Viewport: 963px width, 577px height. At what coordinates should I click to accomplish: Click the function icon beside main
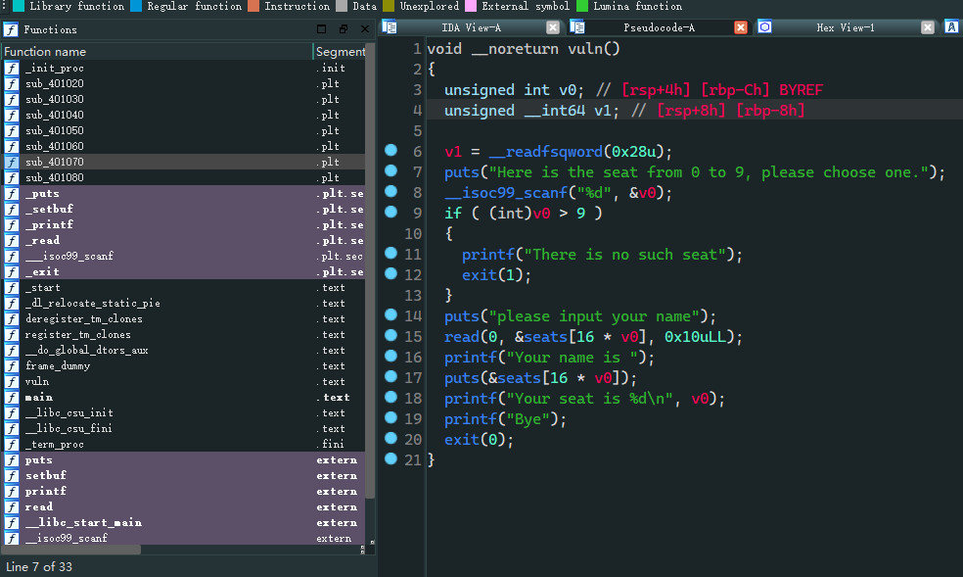pos(12,398)
